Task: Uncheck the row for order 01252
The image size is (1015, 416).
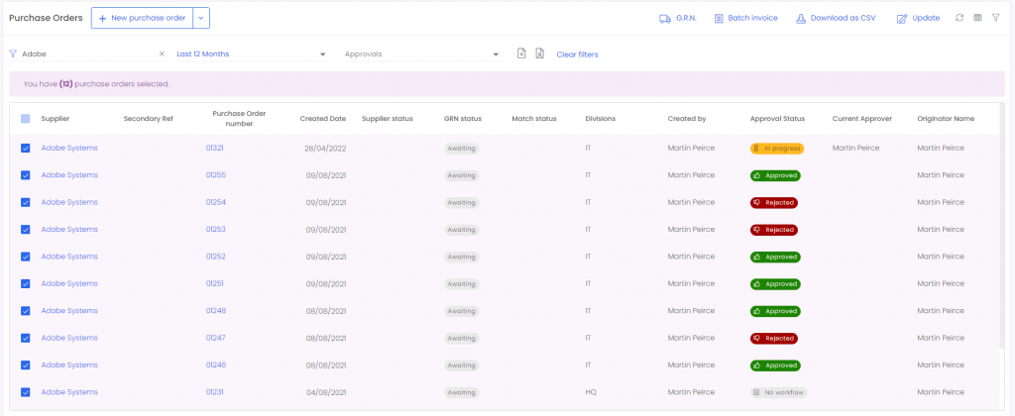Action: coord(25,257)
